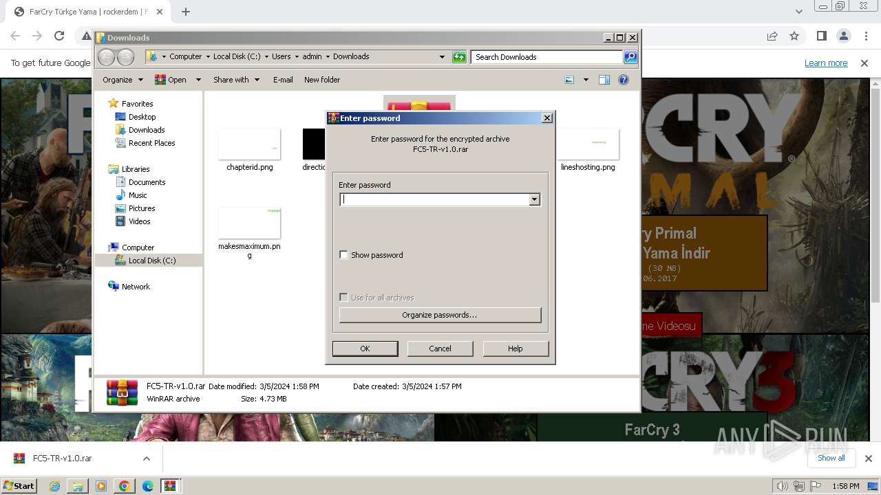Expand the Open dropdown arrow in Explorer

click(x=198, y=80)
